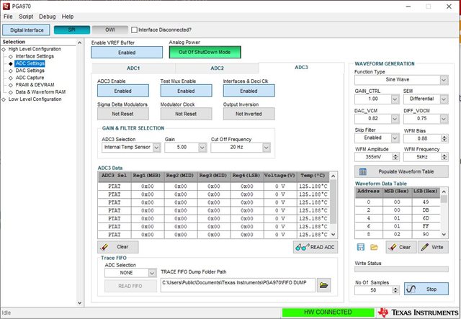Open Function Type Sine Wave dropdown
Screen dimensions: 461x319
(x=444, y=80)
